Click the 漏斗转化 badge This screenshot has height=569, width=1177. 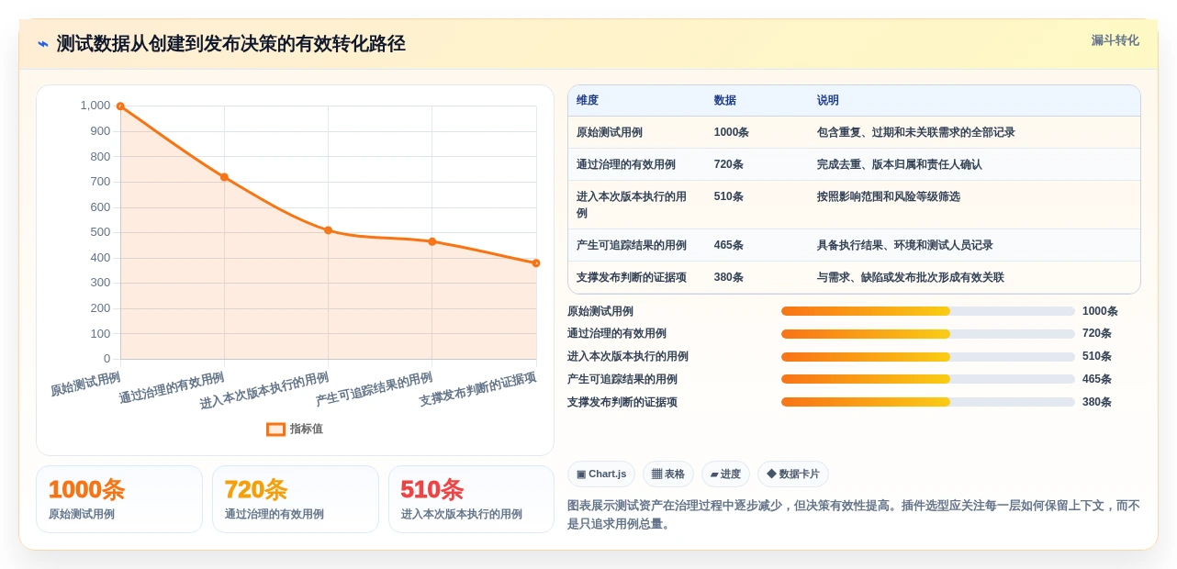(x=1115, y=40)
